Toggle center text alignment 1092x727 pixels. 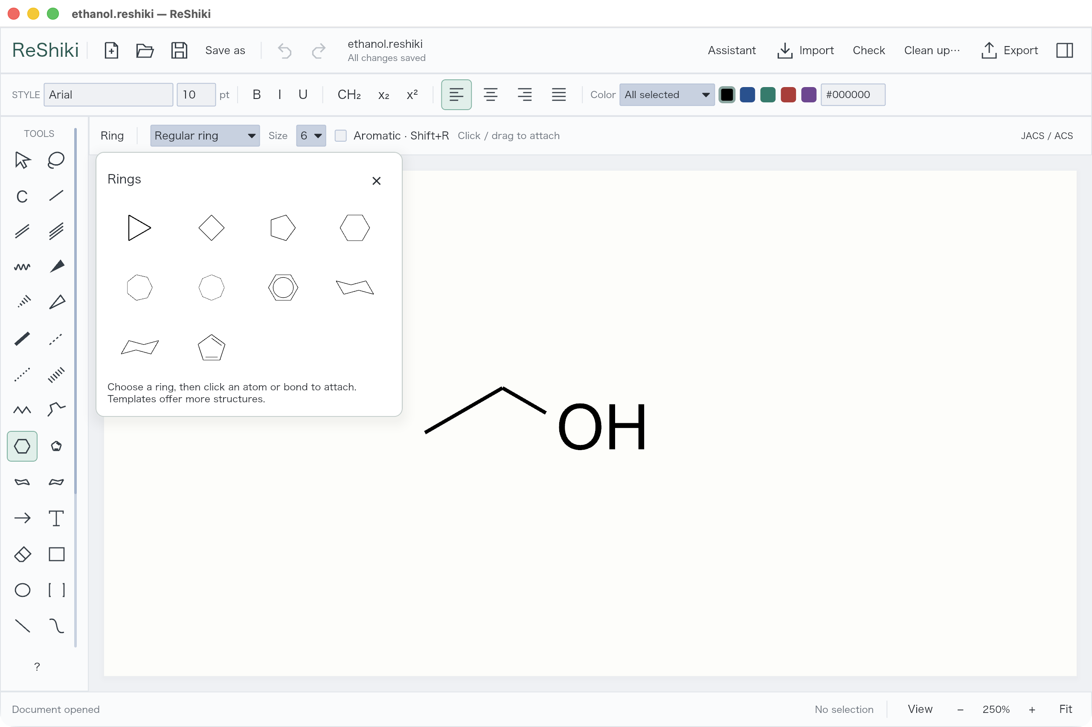491,95
